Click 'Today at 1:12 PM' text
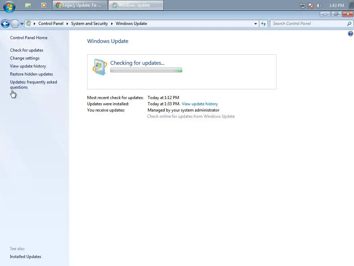The image size is (354, 266). point(163,97)
